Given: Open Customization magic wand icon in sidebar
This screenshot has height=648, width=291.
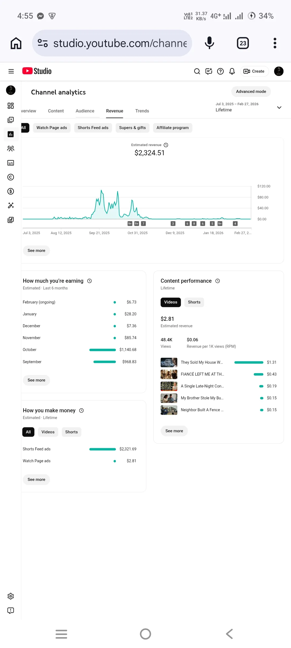Looking at the screenshot, I should pos(11,205).
